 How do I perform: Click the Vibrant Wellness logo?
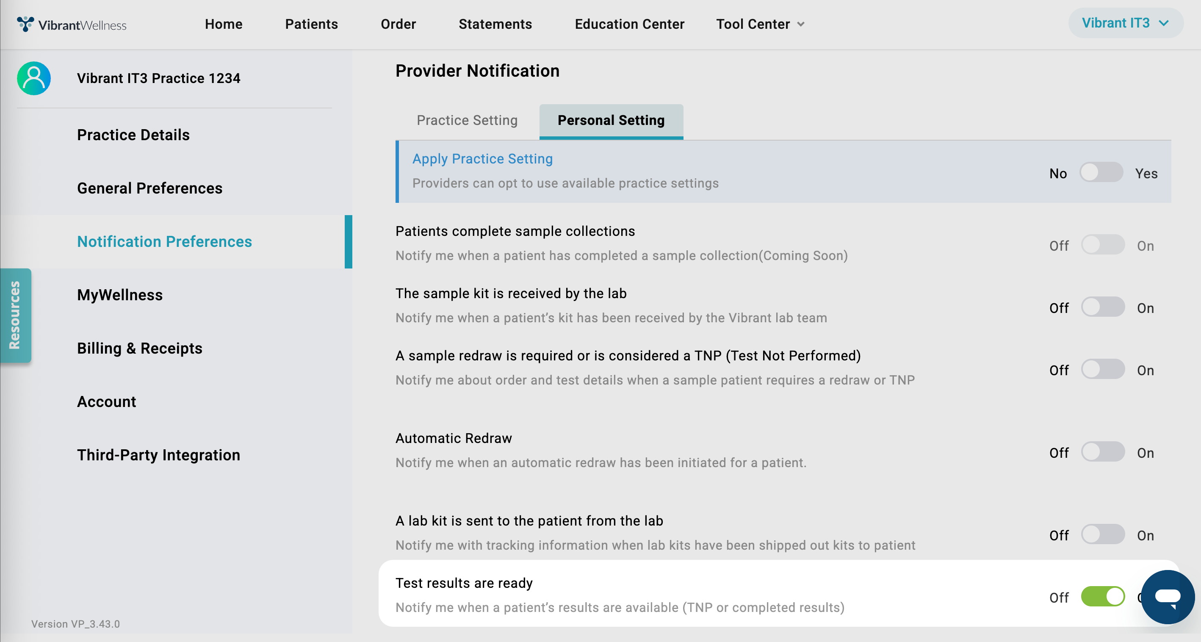(x=72, y=24)
